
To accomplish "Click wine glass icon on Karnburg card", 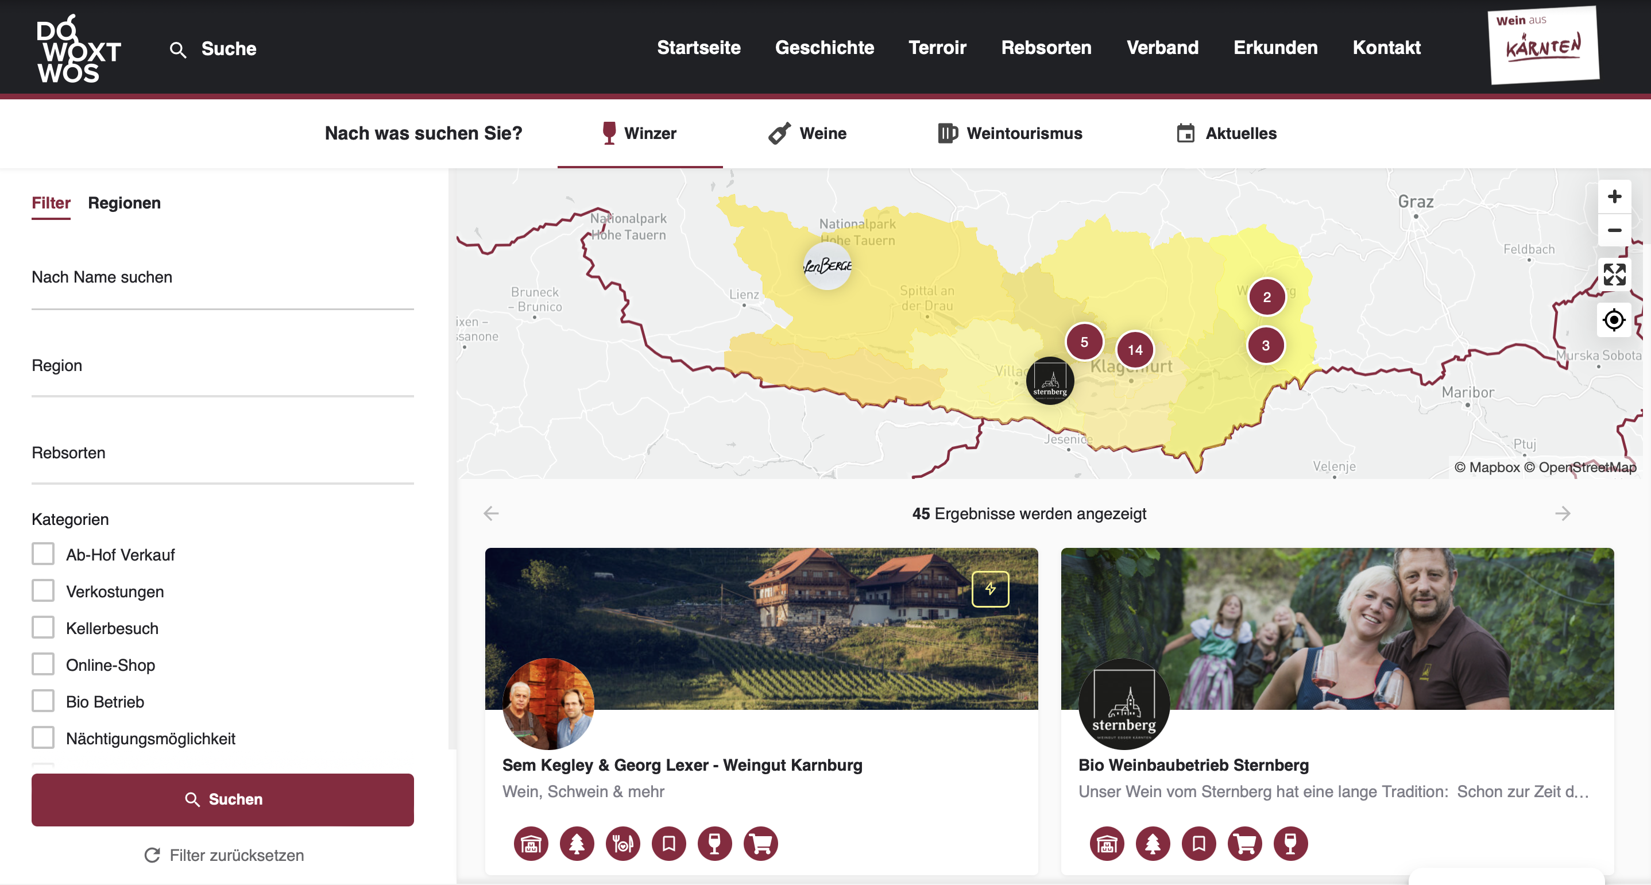I will [x=714, y=843].
